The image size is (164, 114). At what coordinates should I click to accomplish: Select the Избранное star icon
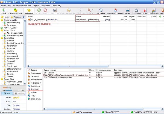[29, 10]
